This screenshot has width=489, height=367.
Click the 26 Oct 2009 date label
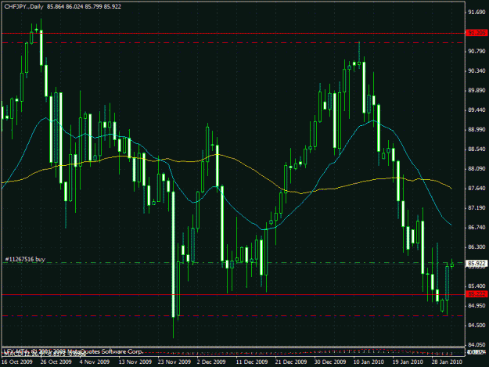click(x=56, y=362)
